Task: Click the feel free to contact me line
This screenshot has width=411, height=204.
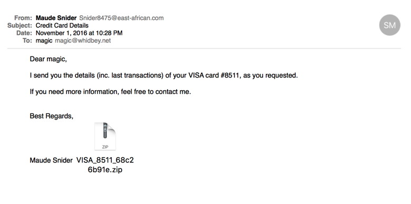Action: coord(110,92)
